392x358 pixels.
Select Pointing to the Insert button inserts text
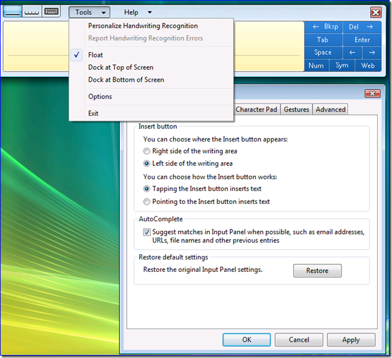(x=207, y=201)
